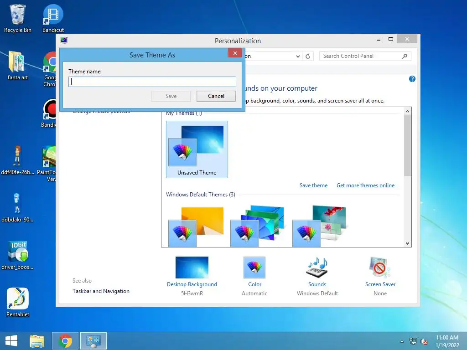Viewport: 467px width, 350px height.
Task: Open Desktop Background settings icon
Action: [192, 267]
